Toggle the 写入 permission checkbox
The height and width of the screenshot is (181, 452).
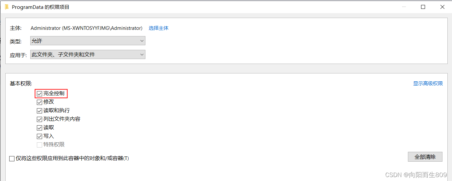click(x=39, y=136)
